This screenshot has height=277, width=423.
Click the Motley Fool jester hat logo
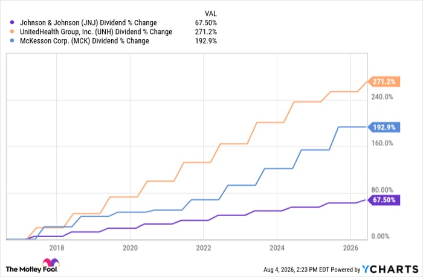(51, 263)
